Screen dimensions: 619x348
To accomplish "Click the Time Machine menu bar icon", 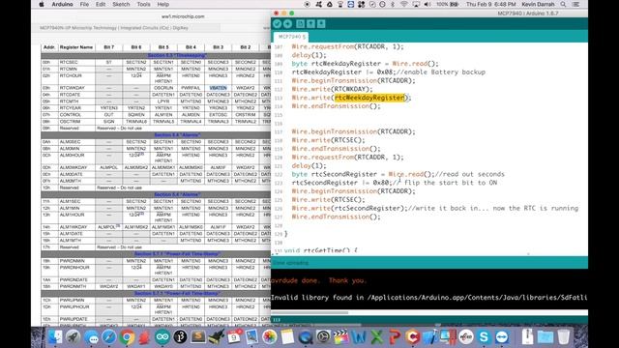I will [x=383, y=4].
